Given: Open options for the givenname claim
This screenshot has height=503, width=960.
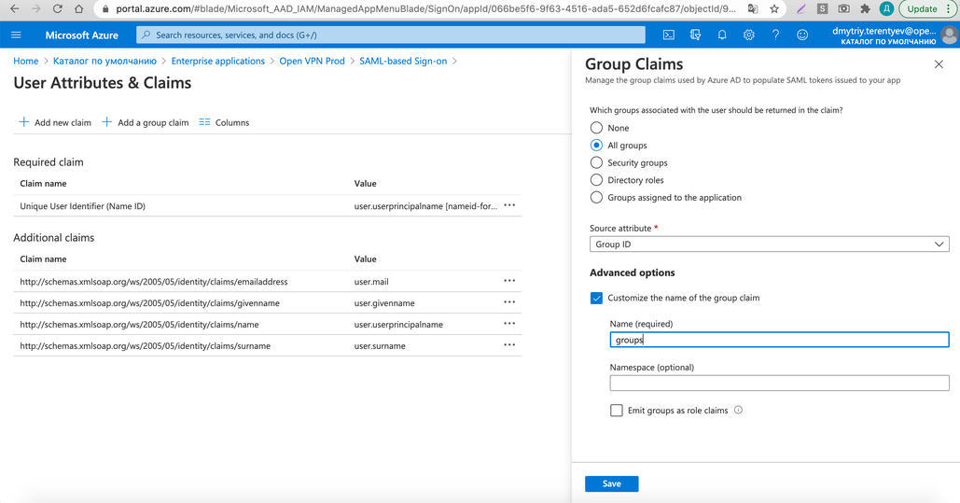Looking at the screenshot, I should 509,302.
